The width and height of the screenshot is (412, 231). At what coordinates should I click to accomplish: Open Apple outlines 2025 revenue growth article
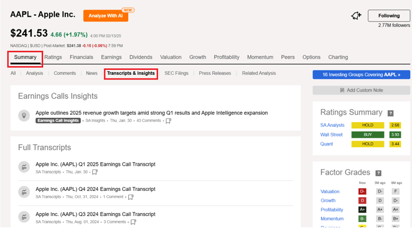pyautogui.click(x=152, y=113)
